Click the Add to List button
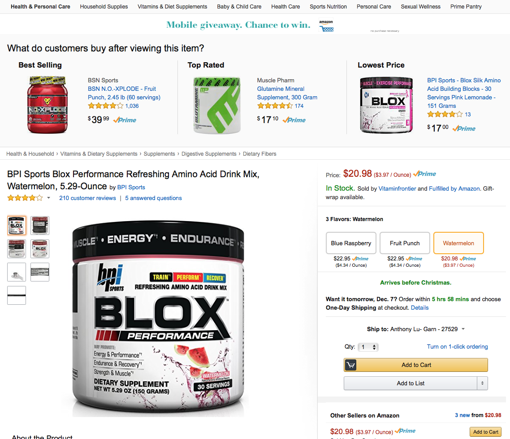The height and width of the screenshot is (439, 510). point(411,383)
